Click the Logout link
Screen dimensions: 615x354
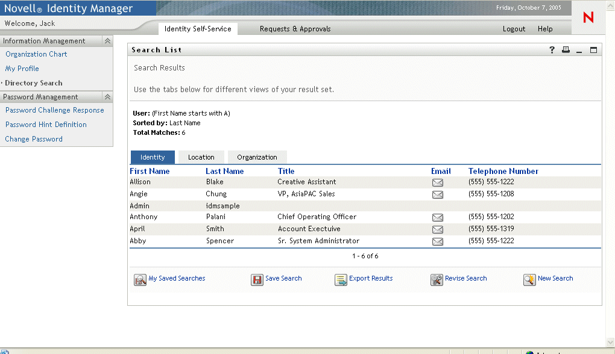click(514, 29)
